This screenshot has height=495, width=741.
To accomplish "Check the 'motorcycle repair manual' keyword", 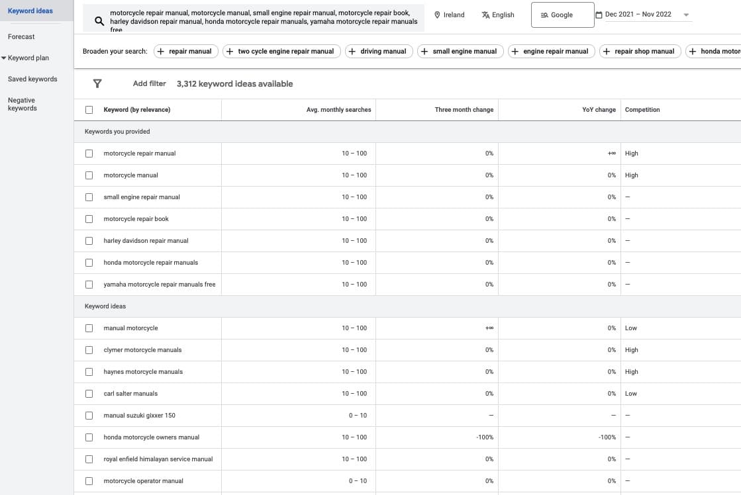I will 89,153.
